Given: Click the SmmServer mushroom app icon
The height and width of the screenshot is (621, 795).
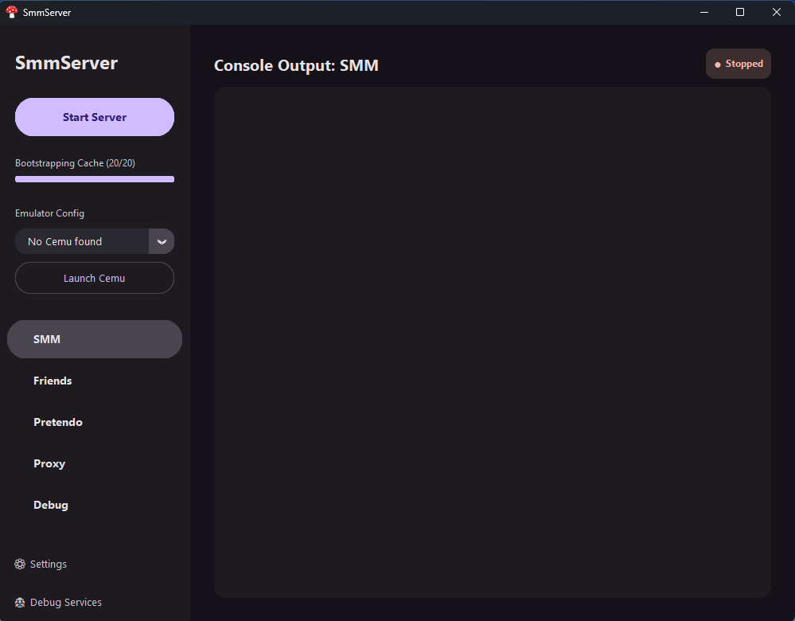Looking at the screenshot, I should (x=12, y=12).
